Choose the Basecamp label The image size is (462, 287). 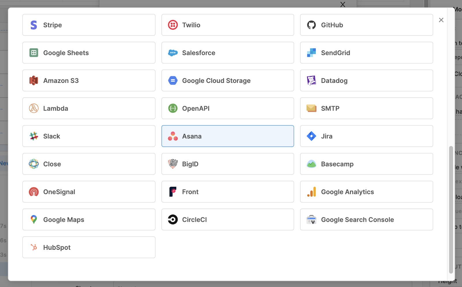[337, 164]
